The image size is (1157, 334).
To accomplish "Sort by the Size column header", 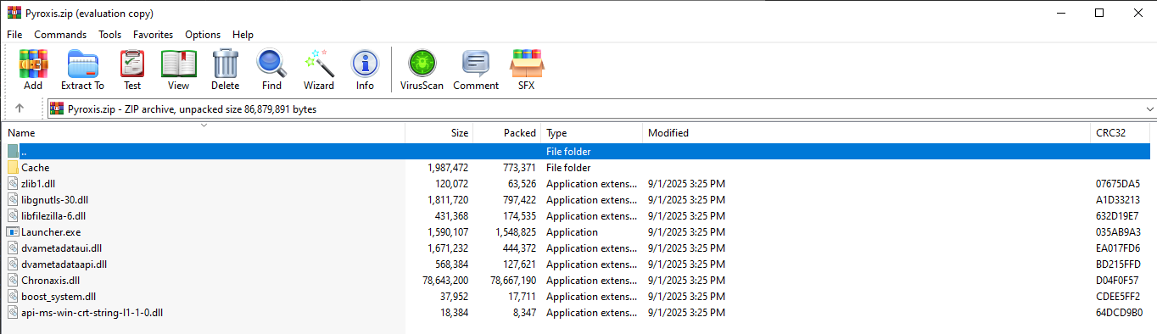I will point(439,133).
